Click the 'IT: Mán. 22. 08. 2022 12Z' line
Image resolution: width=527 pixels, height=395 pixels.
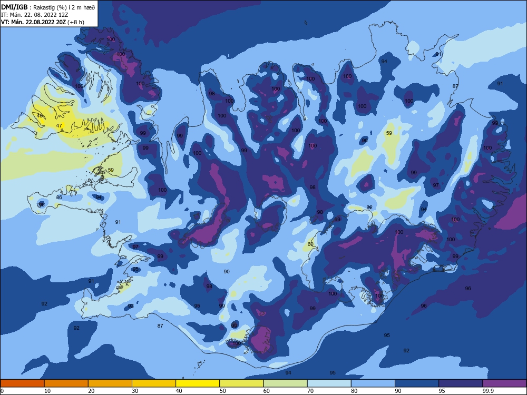35,15
